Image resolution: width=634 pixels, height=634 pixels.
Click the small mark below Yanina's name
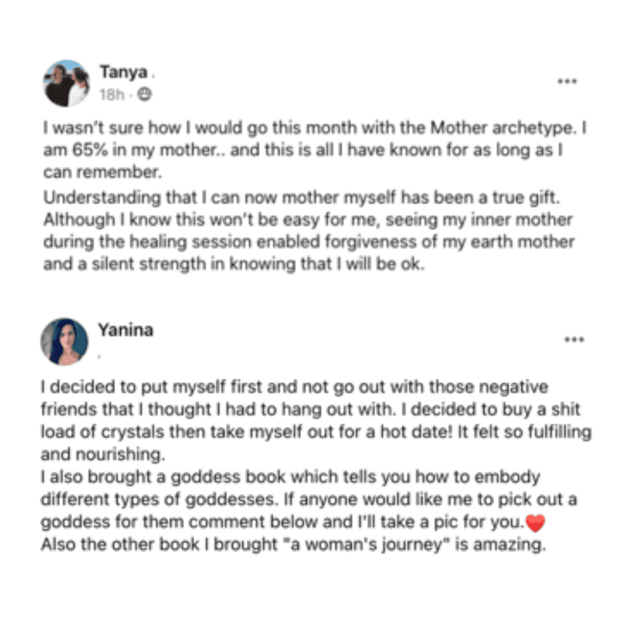tap(99, 356)
